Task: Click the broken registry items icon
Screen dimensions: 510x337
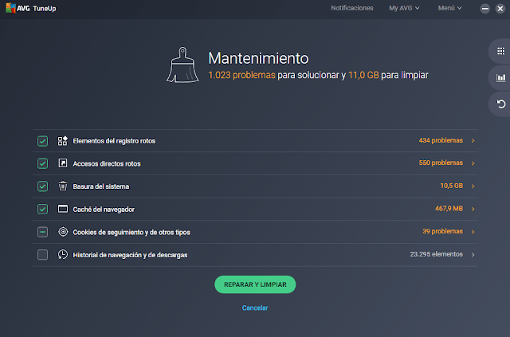Action: tap(63, 141)
